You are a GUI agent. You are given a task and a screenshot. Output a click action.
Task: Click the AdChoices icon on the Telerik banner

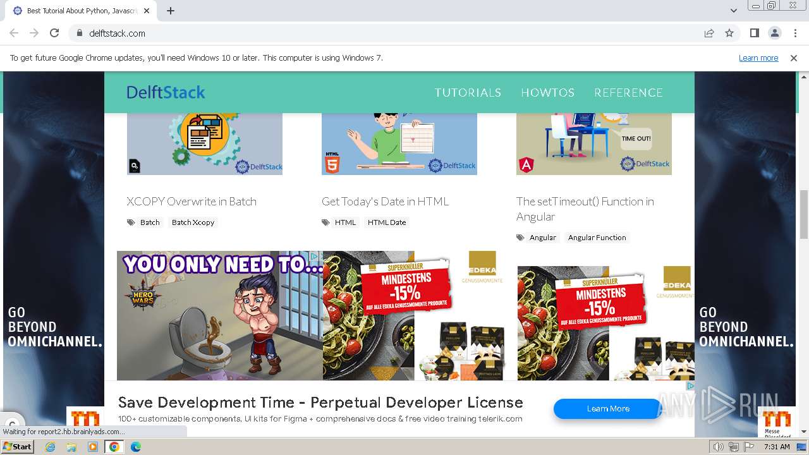(690, 385)
